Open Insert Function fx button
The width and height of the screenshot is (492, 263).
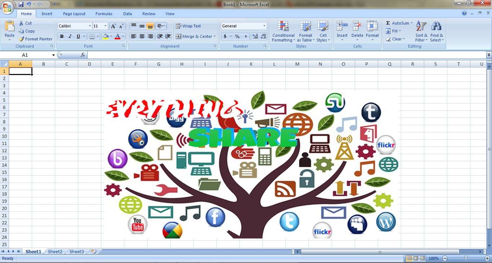(83, 55)
